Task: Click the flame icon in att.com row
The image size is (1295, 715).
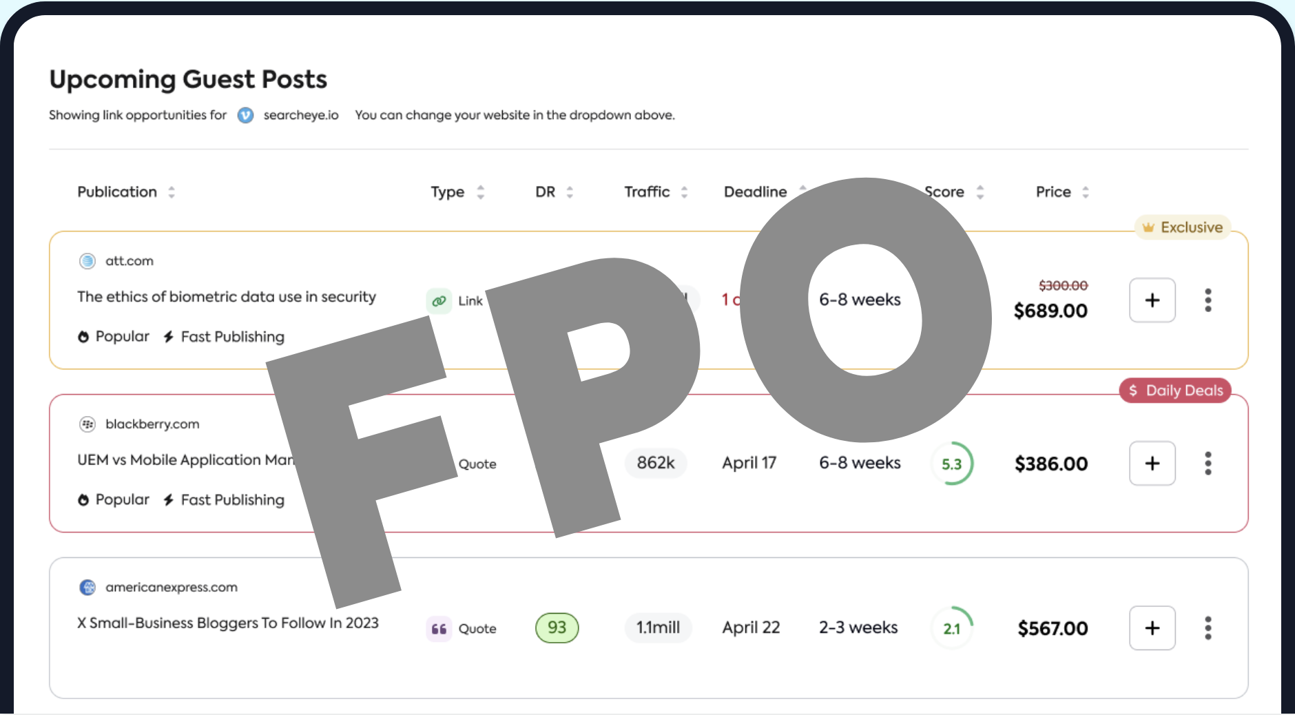Action: click(83, 337)
